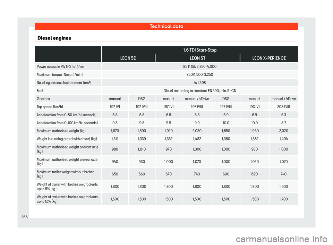Select the authorised weight value "1,870"
Viewport: 333px width, 245px height.
[115, 131]
